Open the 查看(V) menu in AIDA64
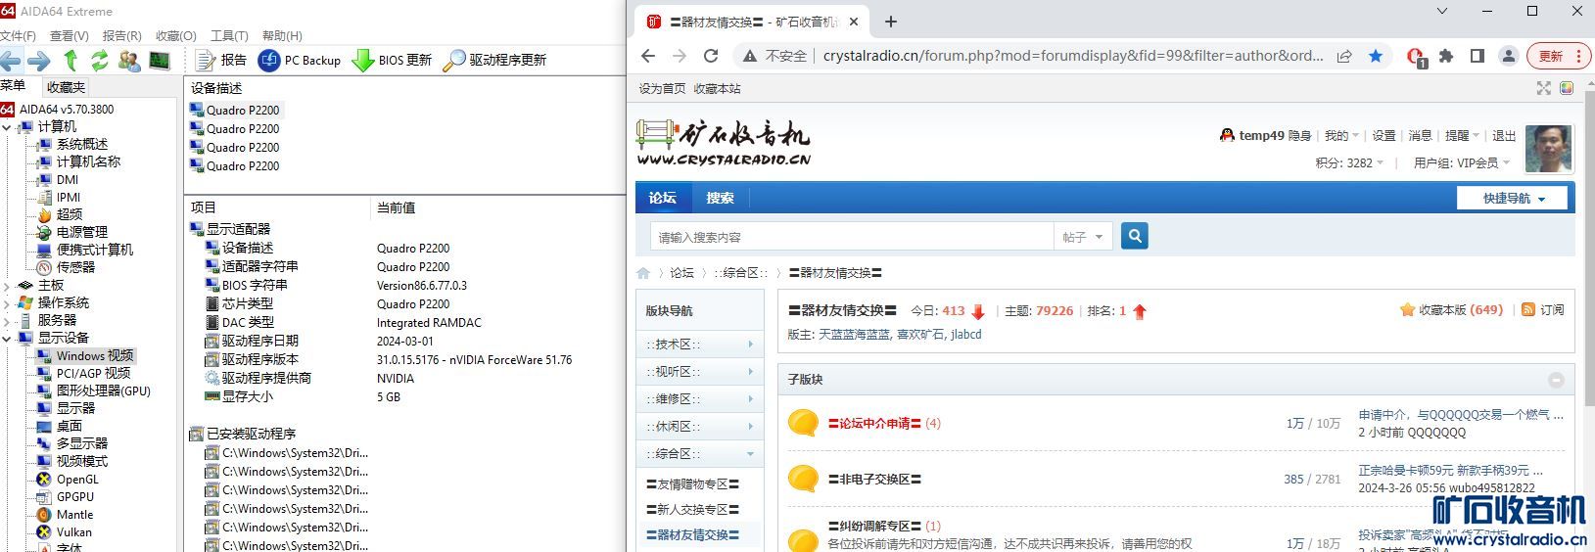The image size is (1595, 552). 69,35
